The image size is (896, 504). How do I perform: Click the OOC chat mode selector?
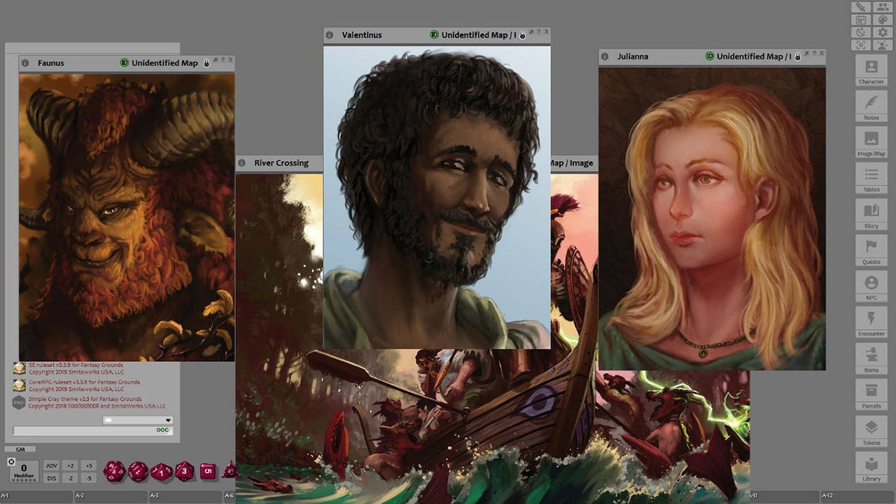point(162,430)
